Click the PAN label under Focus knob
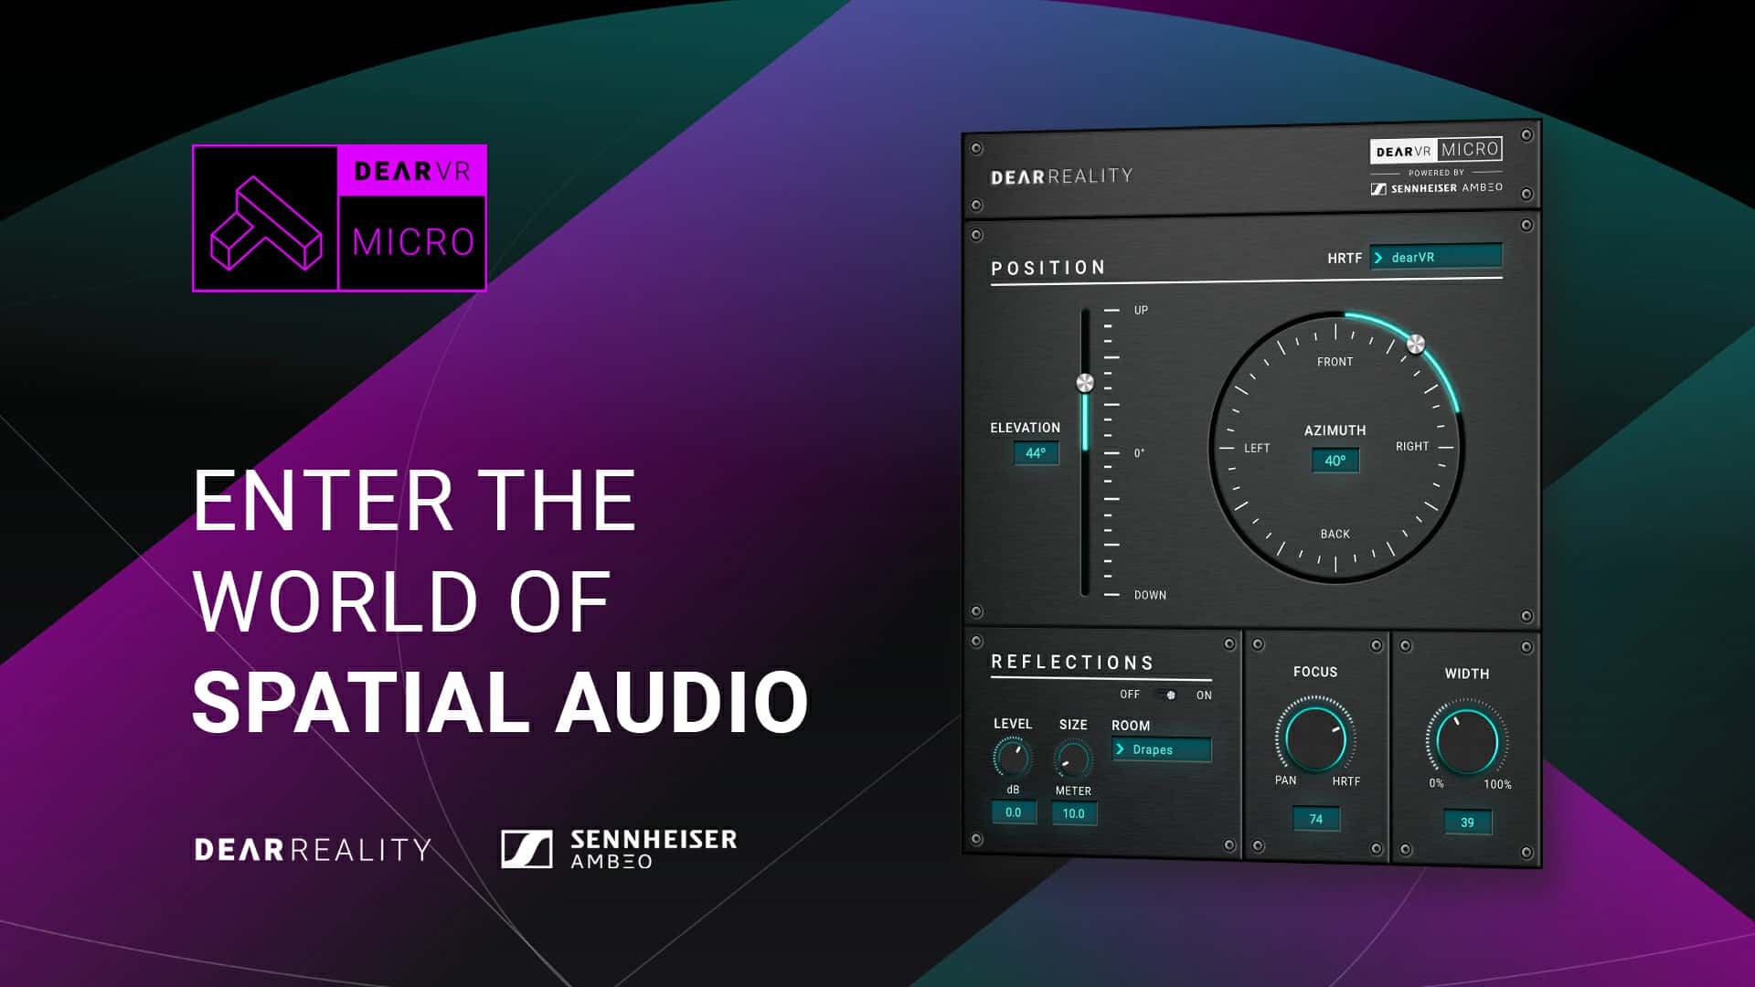1755x987 pixels. pos(1285,780)
